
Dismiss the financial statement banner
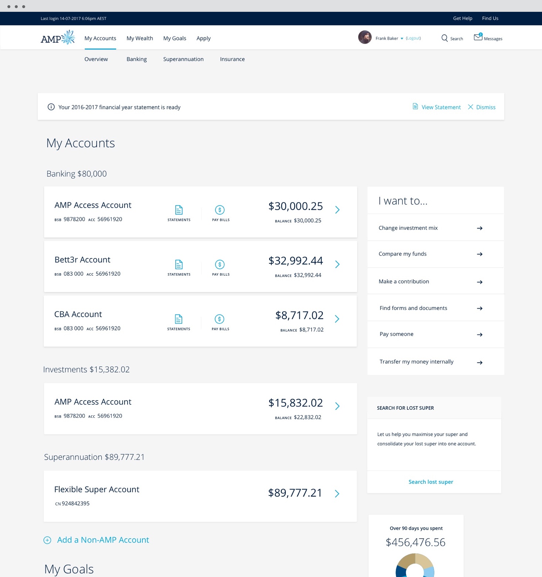481,107
